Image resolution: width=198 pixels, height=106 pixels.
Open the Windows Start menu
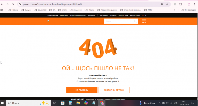pos(2,103)
